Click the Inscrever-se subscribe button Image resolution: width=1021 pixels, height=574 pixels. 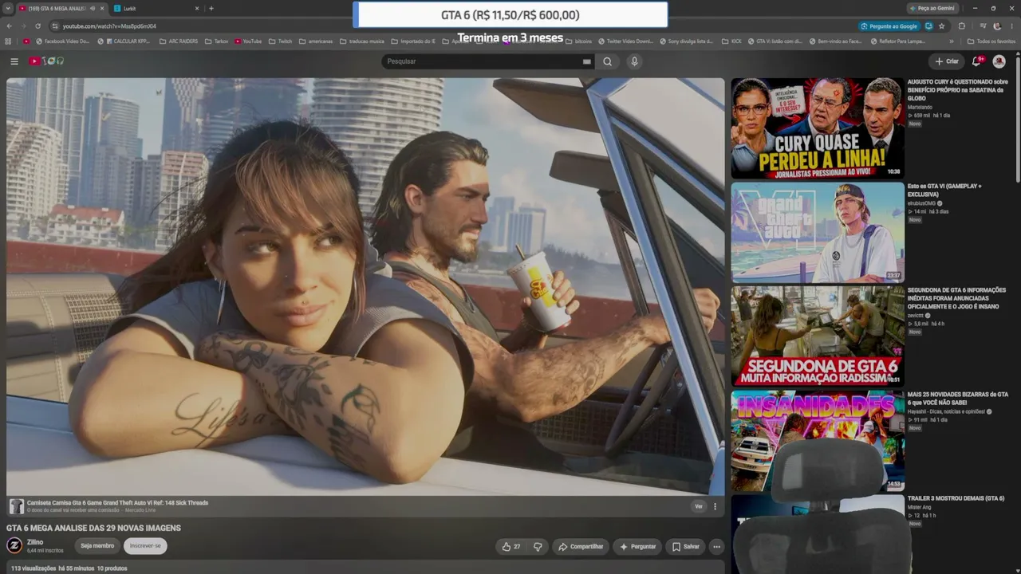[x=145, y=546]
